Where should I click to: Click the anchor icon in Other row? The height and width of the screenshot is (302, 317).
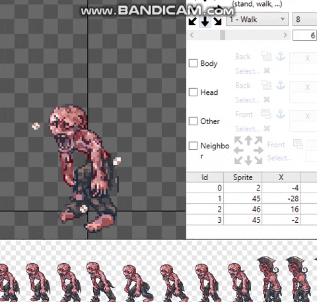[x=281, y=114]
